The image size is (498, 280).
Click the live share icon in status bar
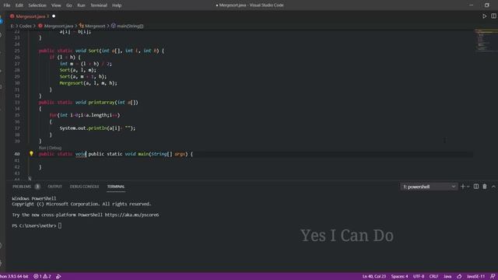point(58,277)
